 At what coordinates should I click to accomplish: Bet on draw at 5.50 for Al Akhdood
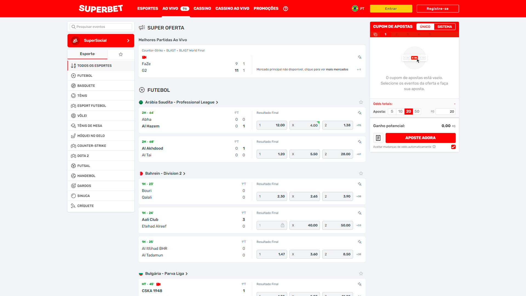(305, 154)
